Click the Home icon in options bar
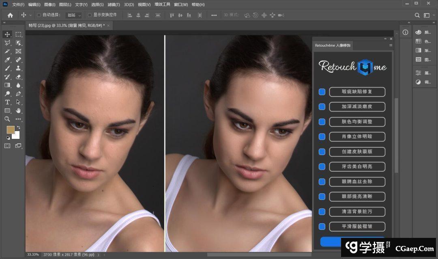The image size is (438, 259). pyautogui.click(x=10, y=15)
